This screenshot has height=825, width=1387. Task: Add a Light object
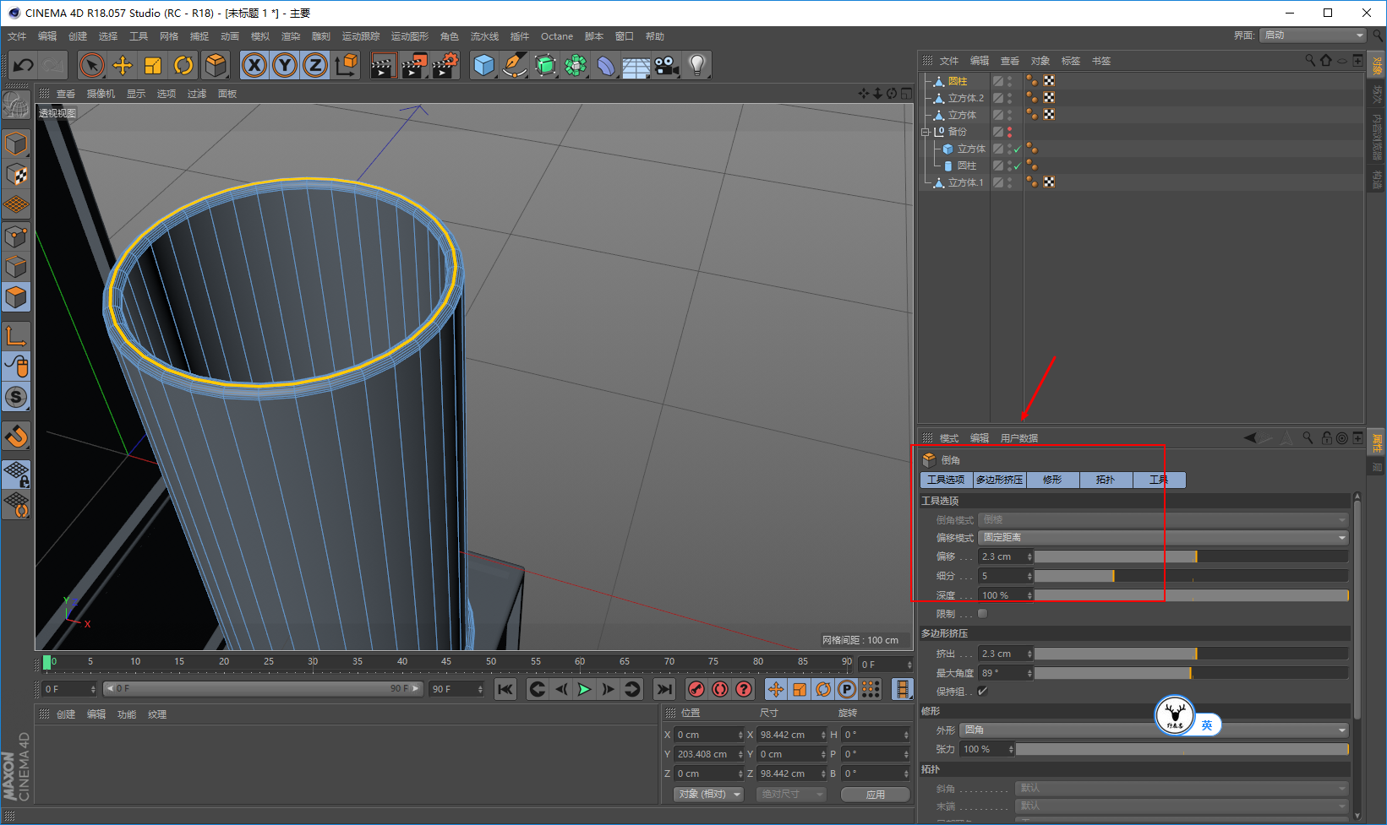coord(696,65)
